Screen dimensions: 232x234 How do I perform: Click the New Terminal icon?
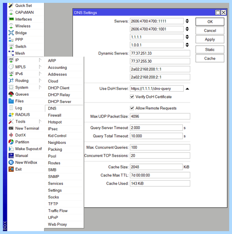tap(11, 128)
